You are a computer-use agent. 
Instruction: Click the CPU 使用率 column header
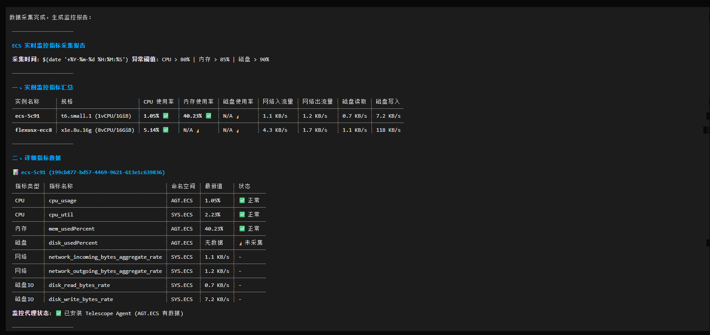pos(159,102)
